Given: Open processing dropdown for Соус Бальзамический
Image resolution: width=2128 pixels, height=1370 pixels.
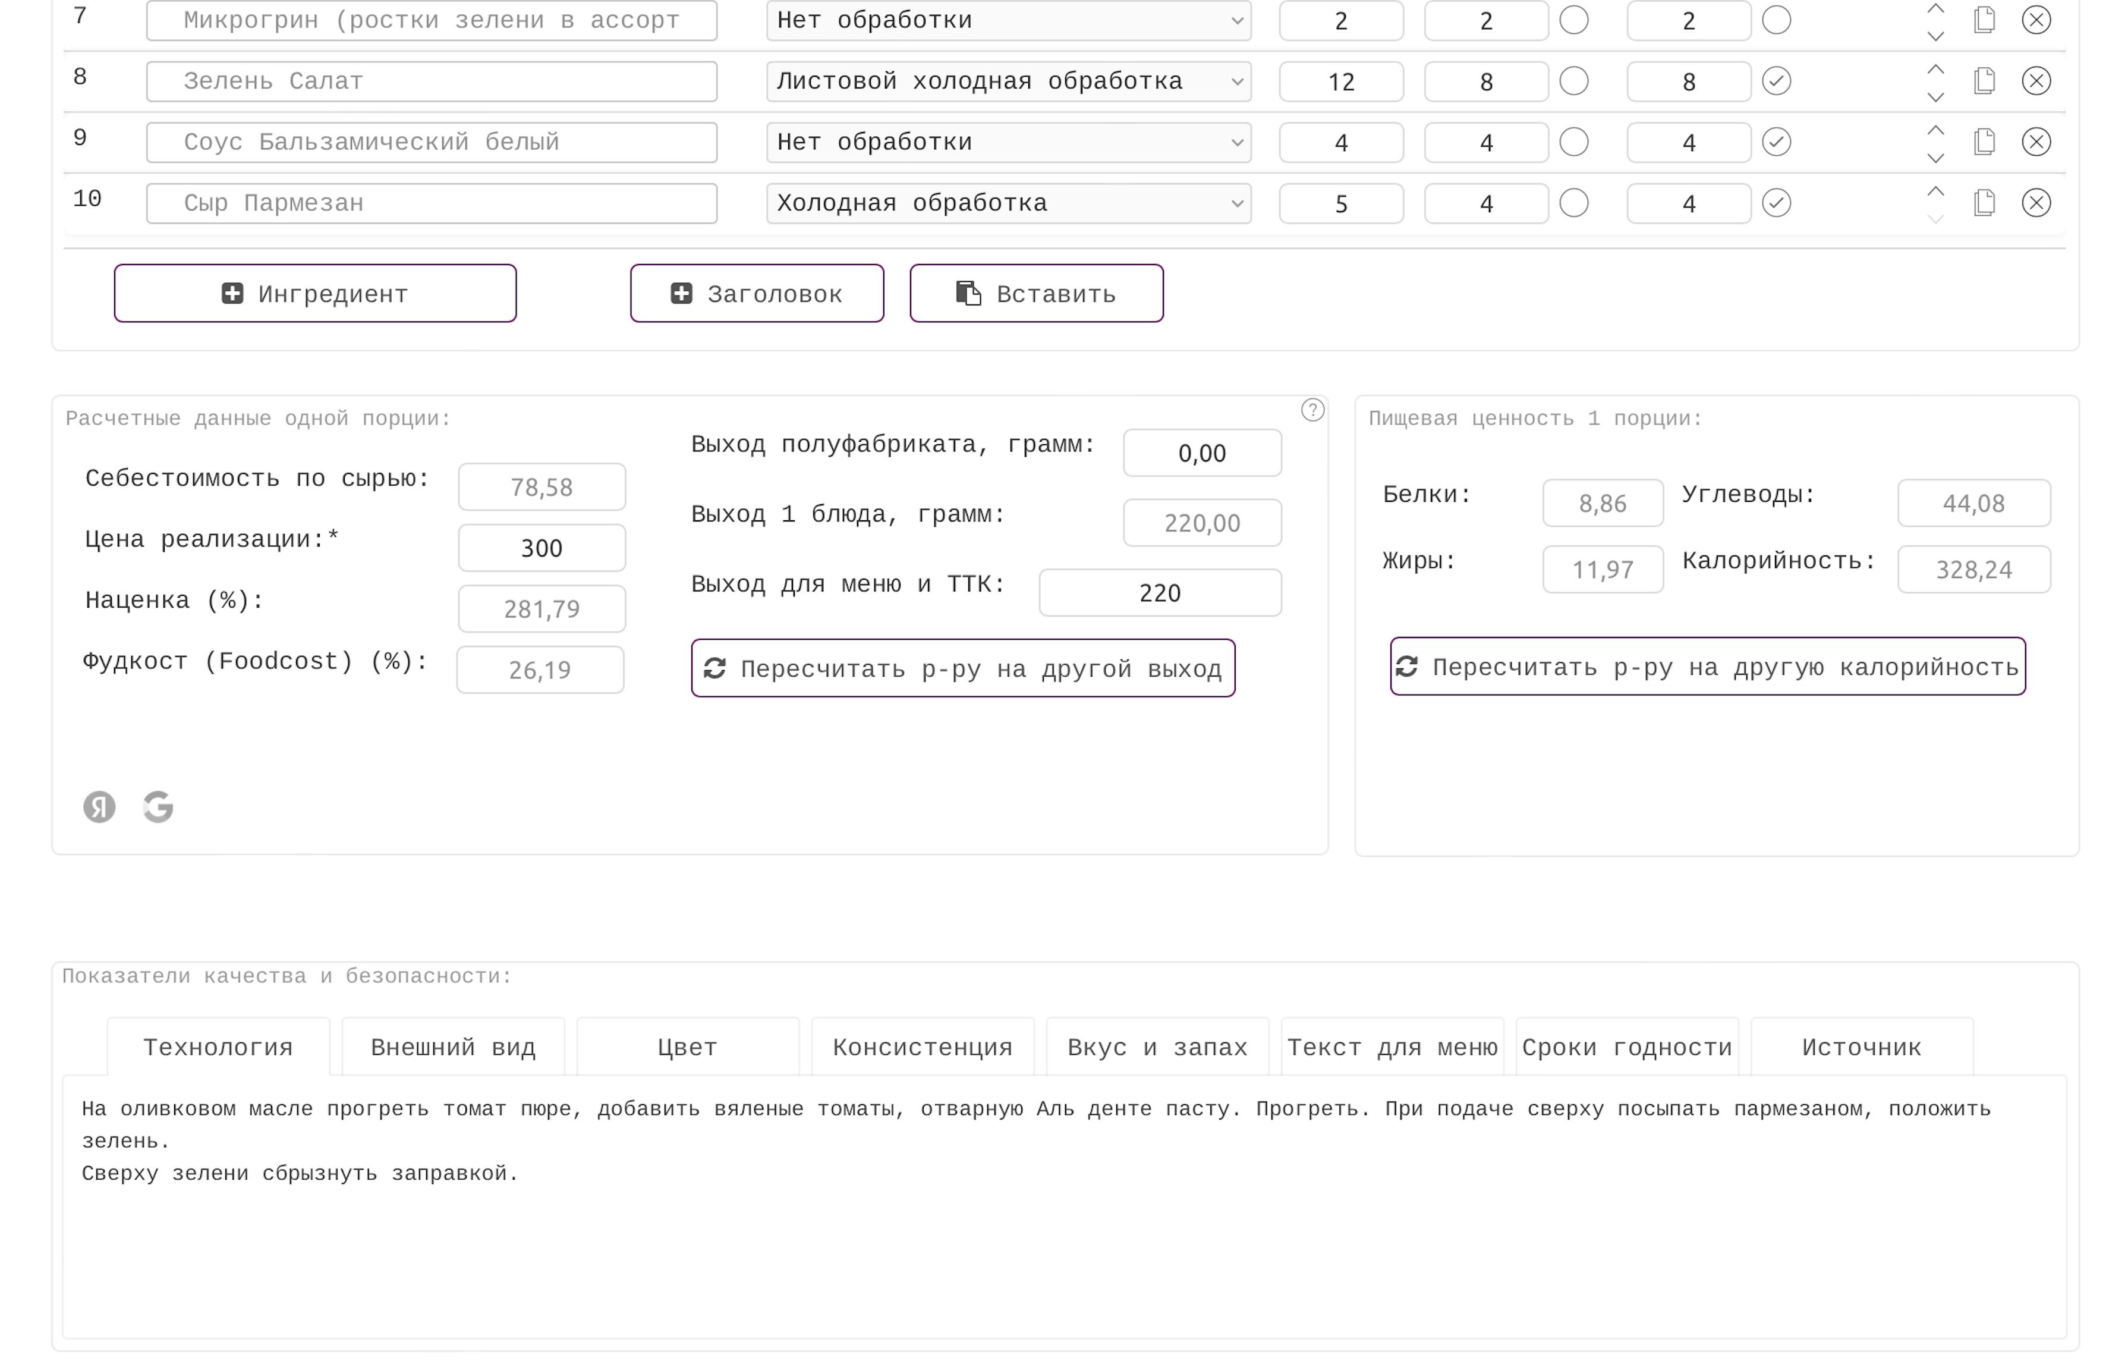Looking at the screenshot, I should 1008,142.
